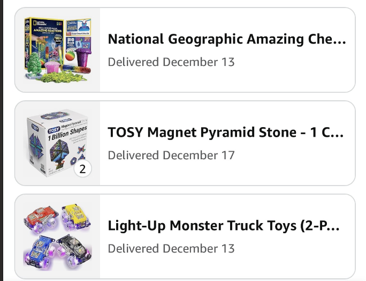Click the blue TOSY logo on the box

(x=54, y=130)
